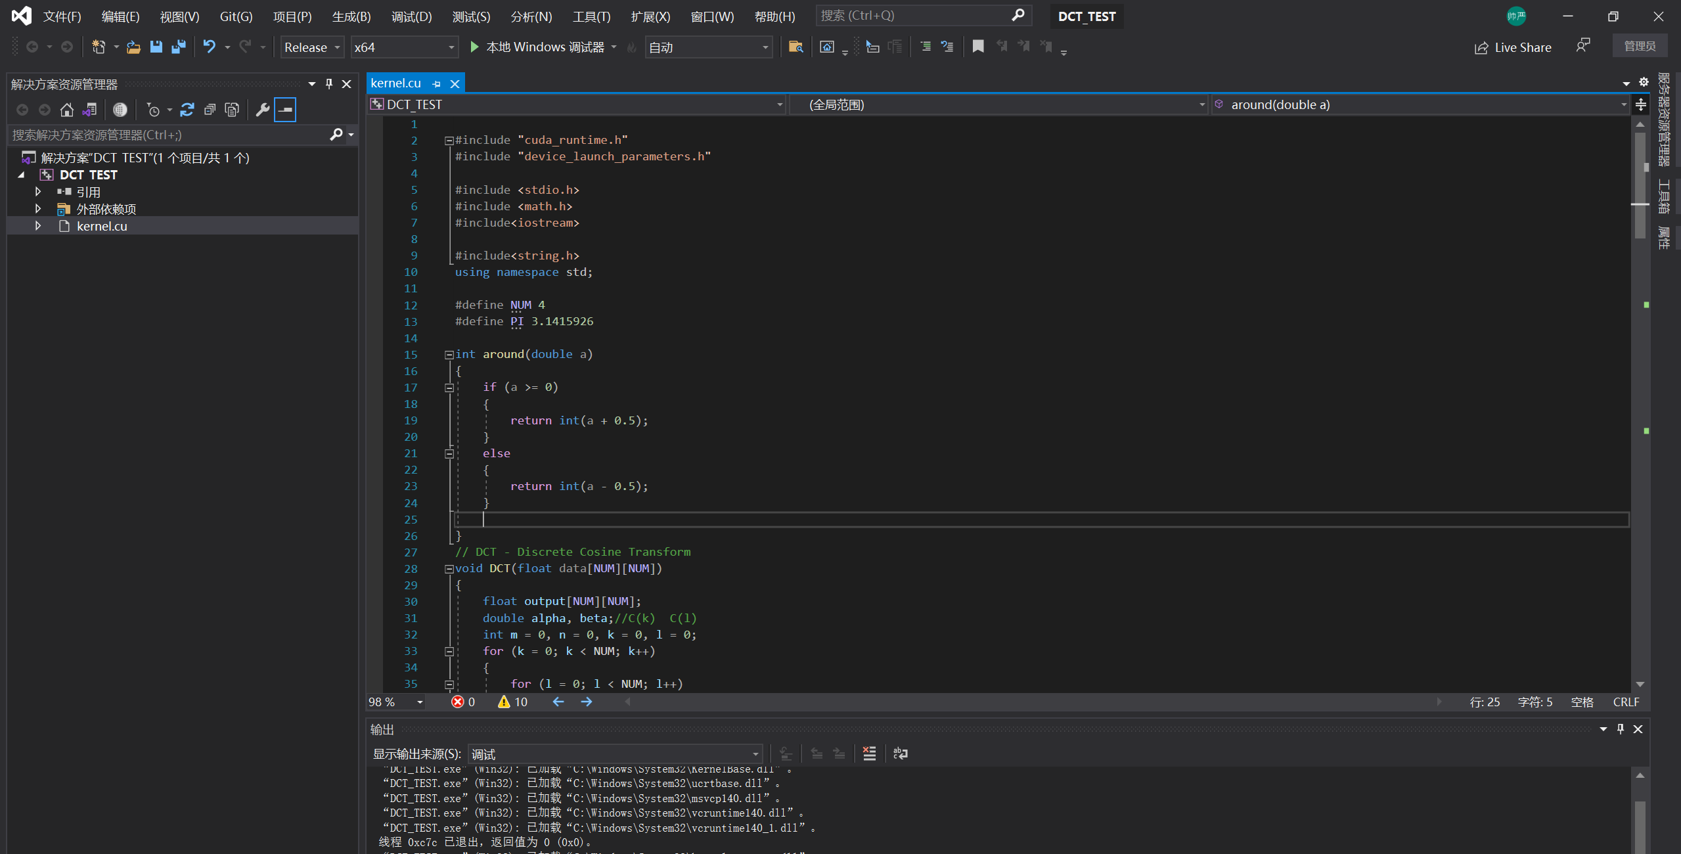This screenshot has width=1681, height=854.
Task: Click the red error count icon in editor status
Action: pos(458,702)
